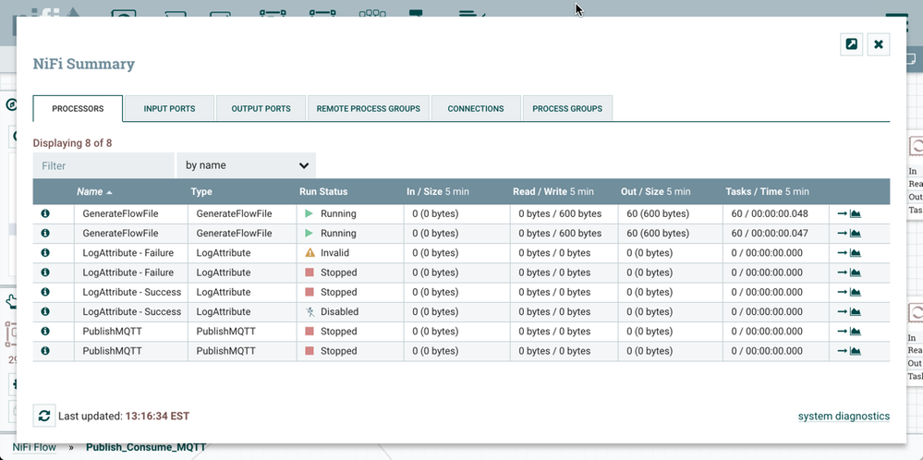The width and height of the screenshot is (923, 460).
Task: Refresh the summary table
Action: click(x=44, y=416)
